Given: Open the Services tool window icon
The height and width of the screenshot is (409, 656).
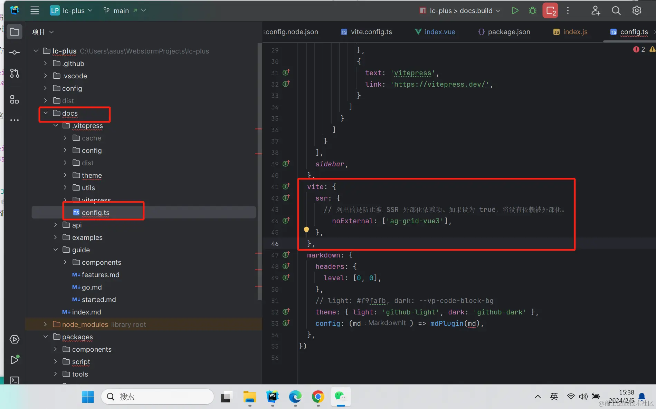Looking at the screenshot, I should point(15,339).
